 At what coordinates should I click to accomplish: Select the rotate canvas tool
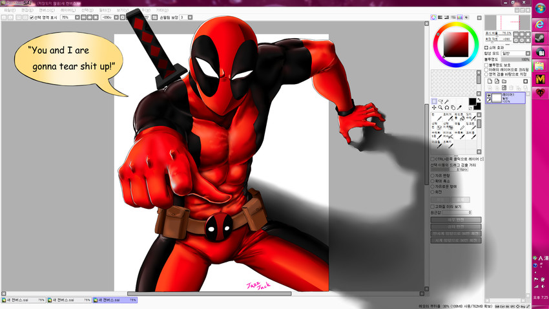tap(447, 107)
